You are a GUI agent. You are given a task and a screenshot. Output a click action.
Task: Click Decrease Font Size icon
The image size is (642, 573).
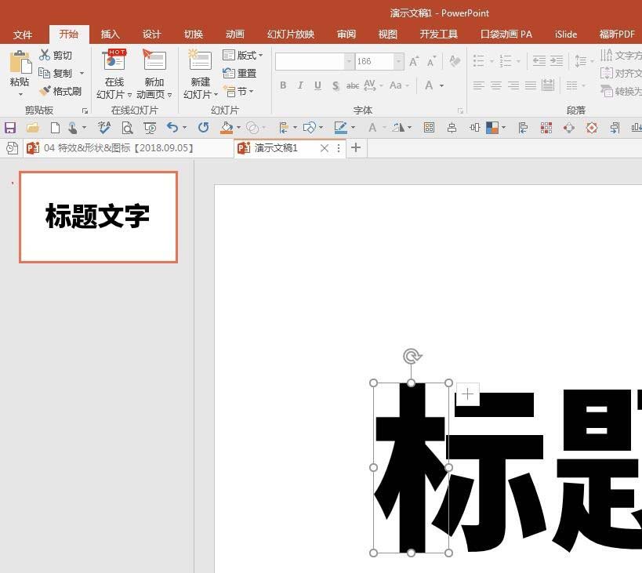(x=431, y=61)
